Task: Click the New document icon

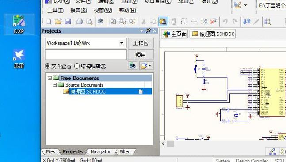Action: [x=48, y=22]
